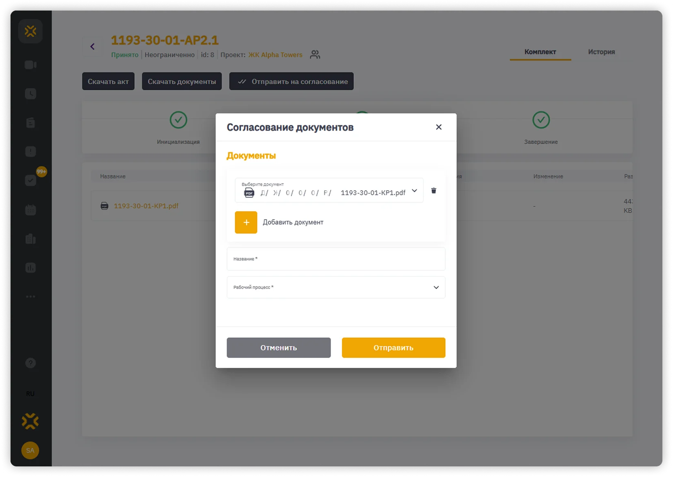
Task: Expand the document selection dropdown
Action: [414, 191]
